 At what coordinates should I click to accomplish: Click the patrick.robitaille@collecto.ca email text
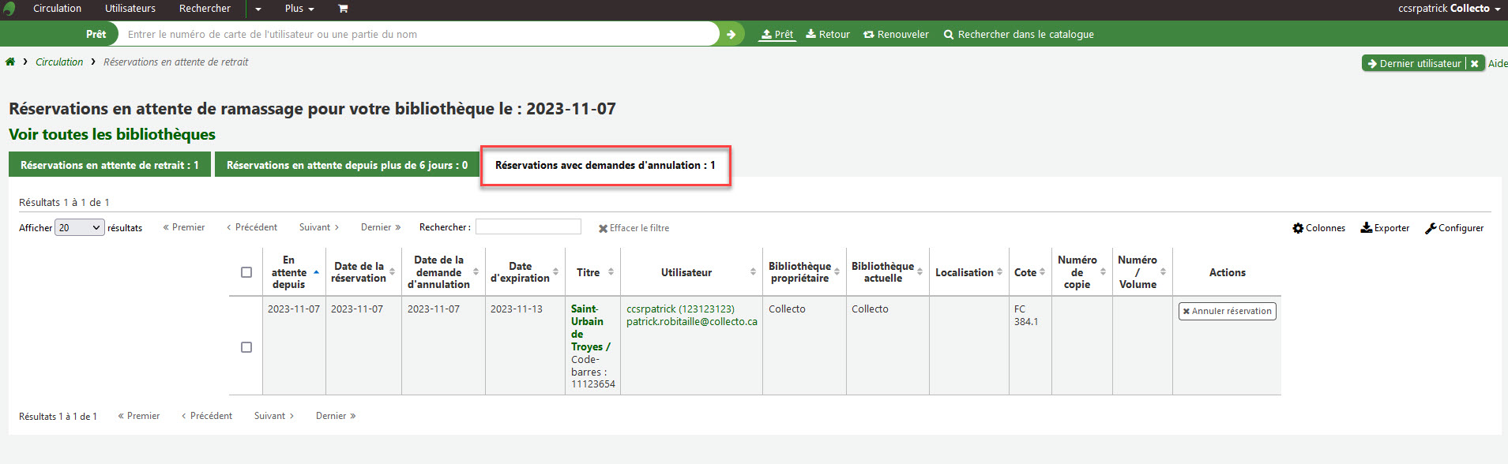point(692,322)
